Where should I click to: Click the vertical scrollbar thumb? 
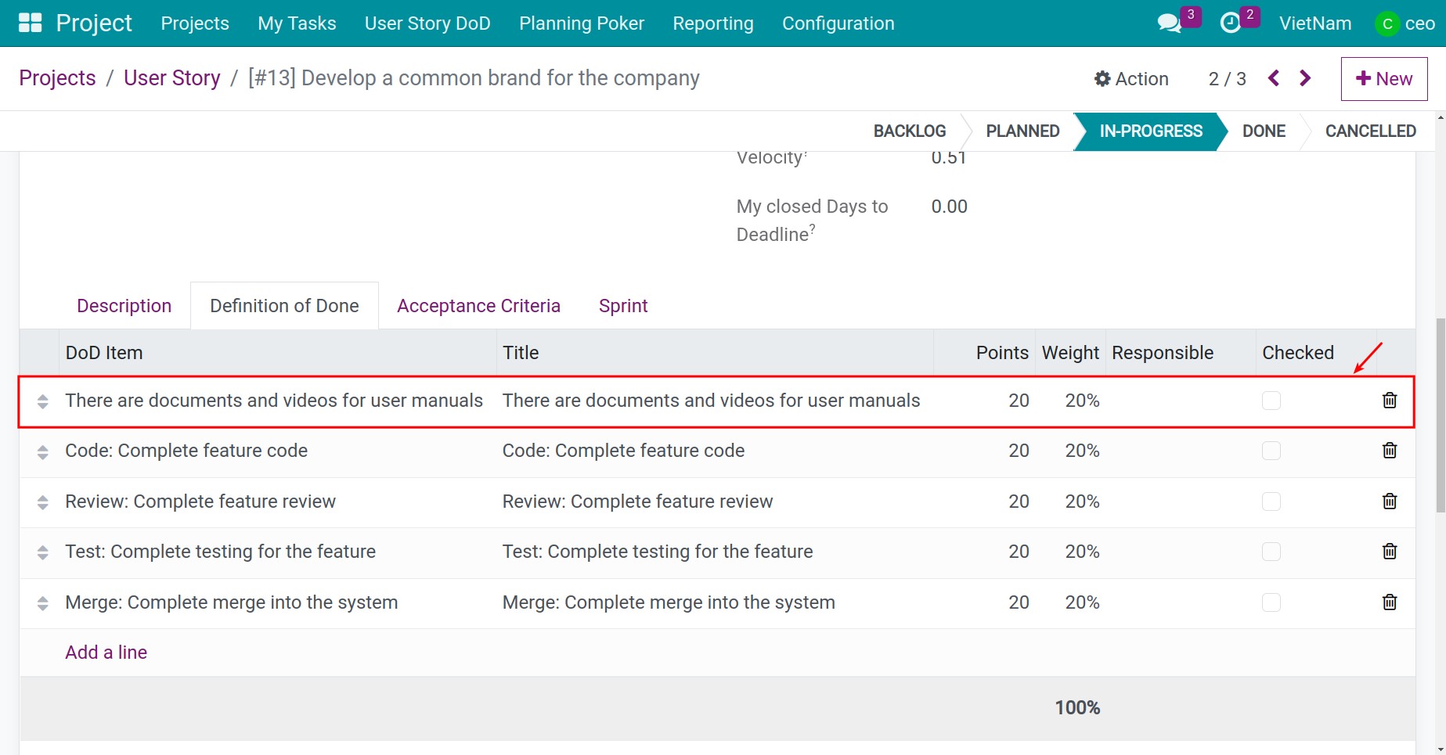coord(1440,415)
